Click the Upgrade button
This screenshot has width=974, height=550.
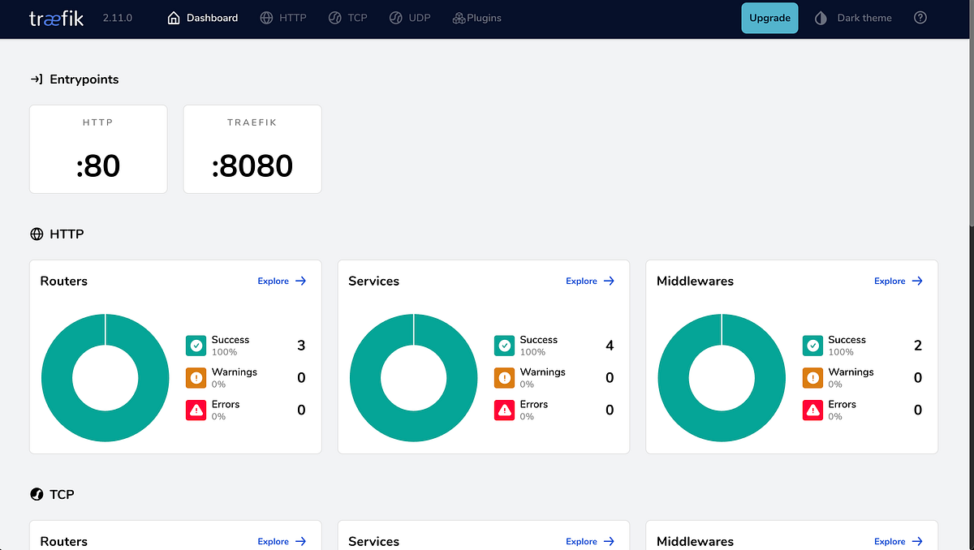769,17
